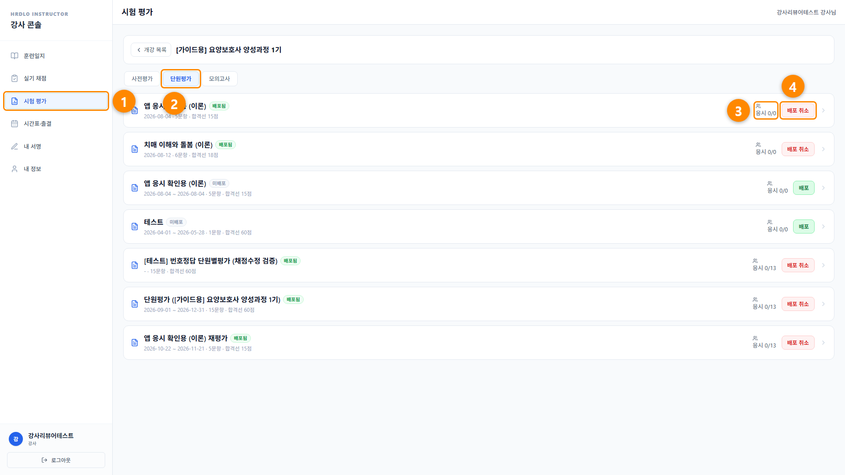Screen dimensions: 845x475
Task: Switch to the 사전평가 tab
Action: tap(142, 79)
